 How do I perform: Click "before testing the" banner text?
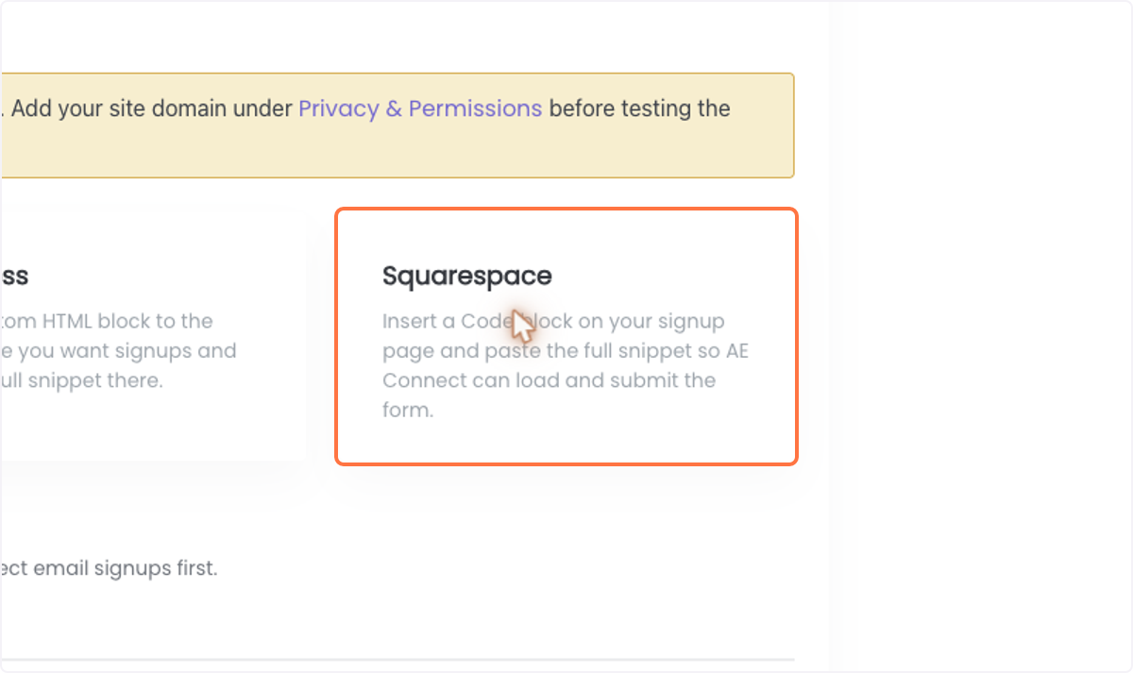pyautogui.click(x=639, y=109)
